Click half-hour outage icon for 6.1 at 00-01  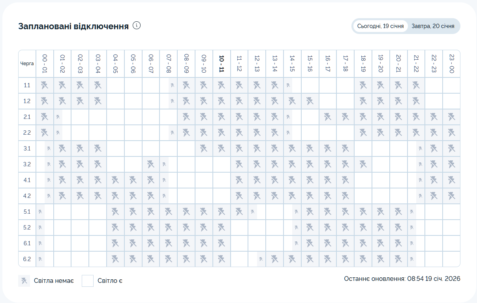pos(40,243)
